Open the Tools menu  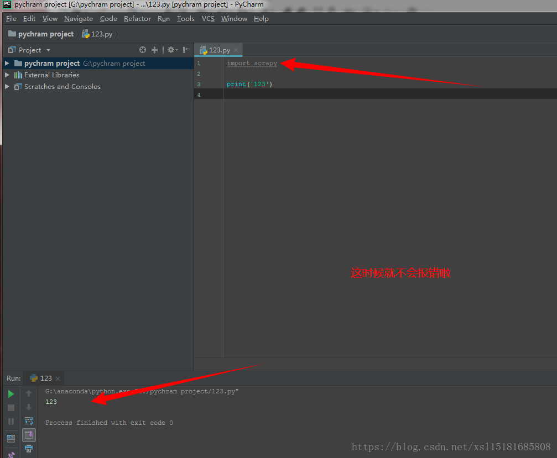point(186,19)
